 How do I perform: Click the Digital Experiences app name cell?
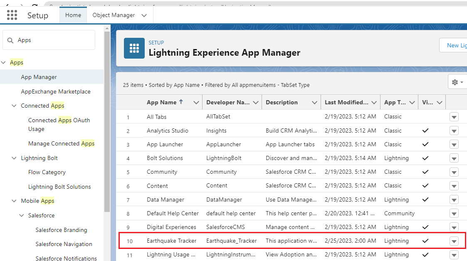point(172,227)
